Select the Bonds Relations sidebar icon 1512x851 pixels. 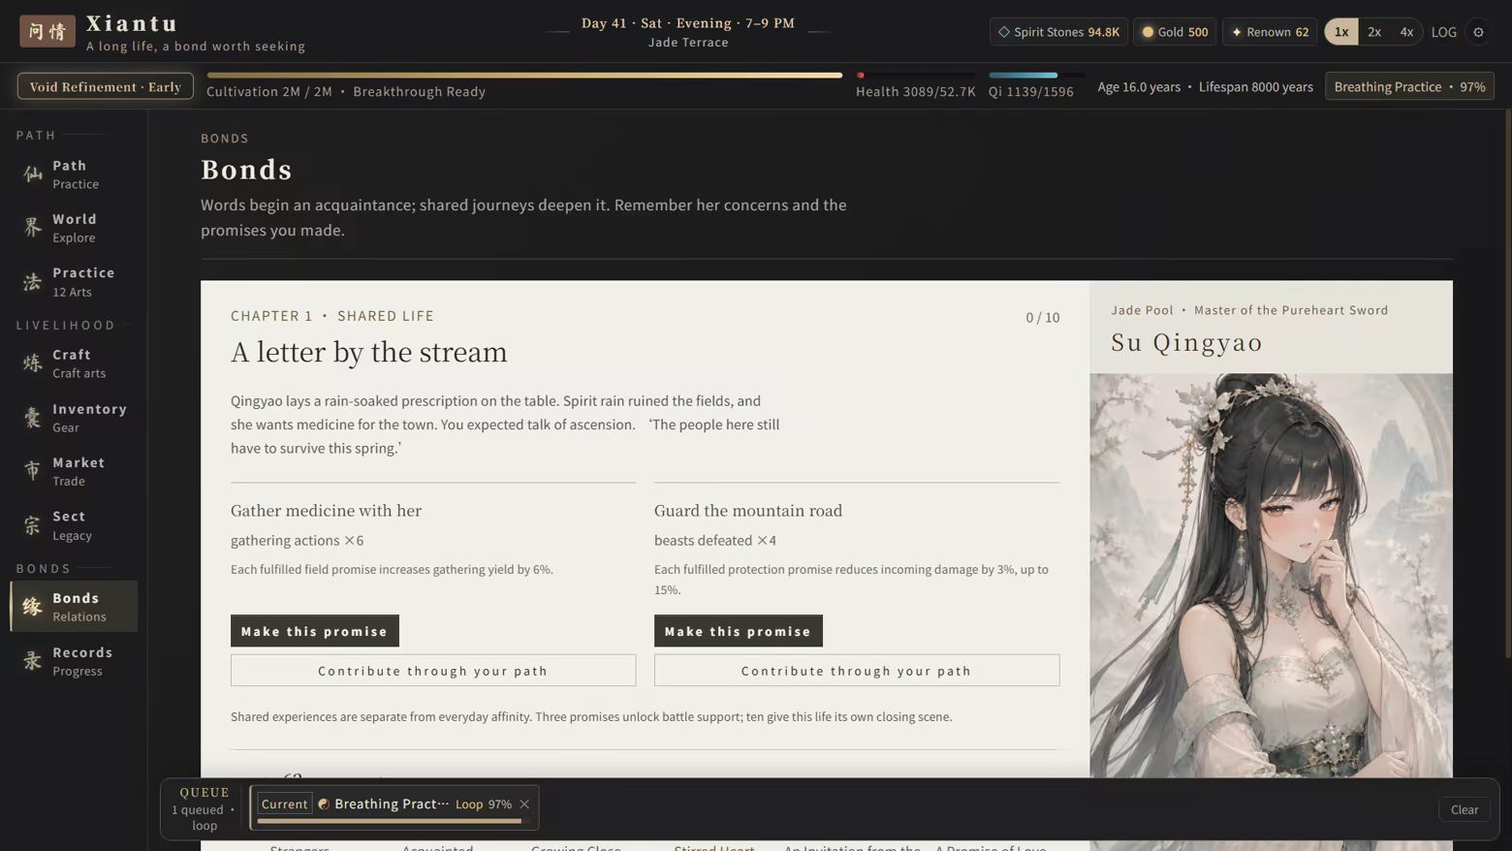coord(33,607)
